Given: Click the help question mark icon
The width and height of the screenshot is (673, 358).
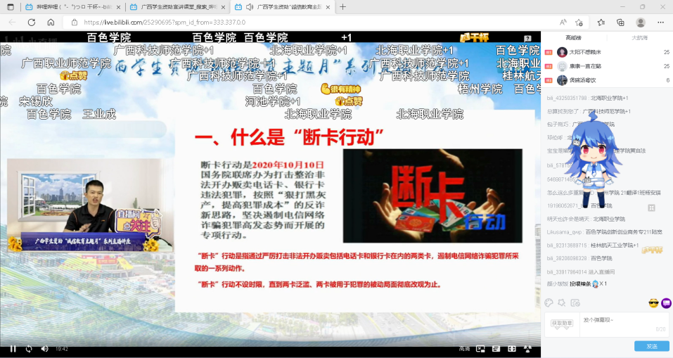Looking at the screenshot, I should coord(527,38).
